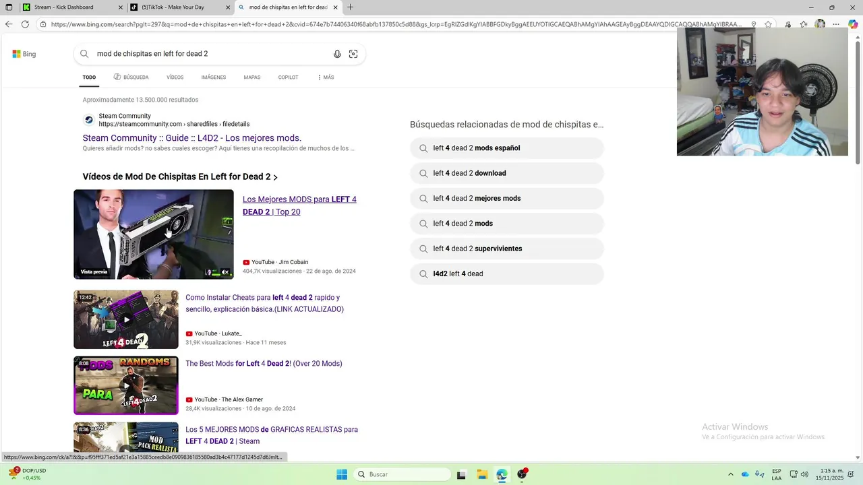Screen dimensions: 863x485
Task: Open the 8:08 MODS RANDOMS video thumbnail
Action: [x=126, y=385]
